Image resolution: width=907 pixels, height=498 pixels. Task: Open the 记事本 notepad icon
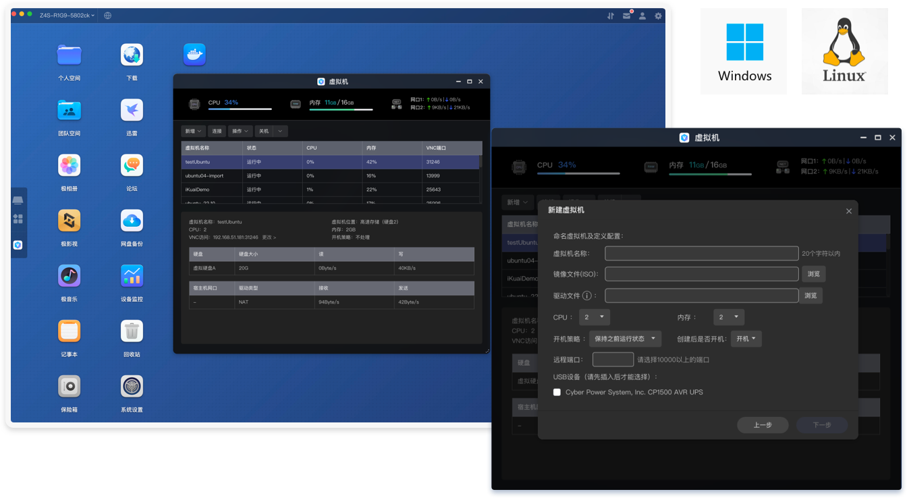[x=69, y=331]
